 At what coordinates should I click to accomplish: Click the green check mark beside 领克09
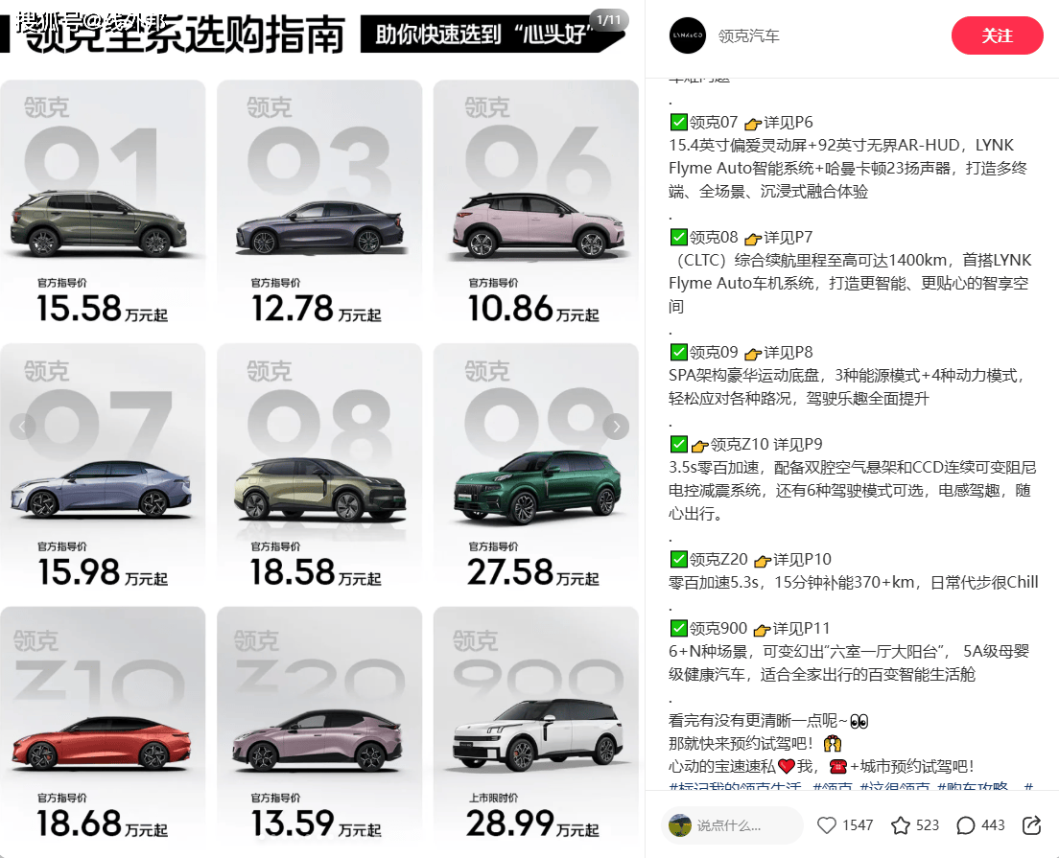click(678, 353)
